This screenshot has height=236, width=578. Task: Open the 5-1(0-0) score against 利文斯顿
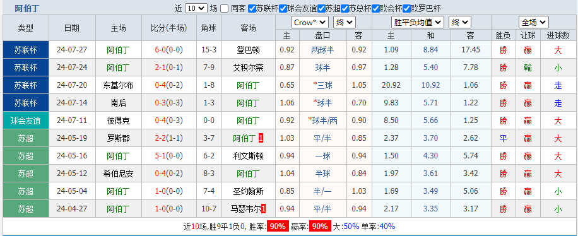[x=169, y=156]
